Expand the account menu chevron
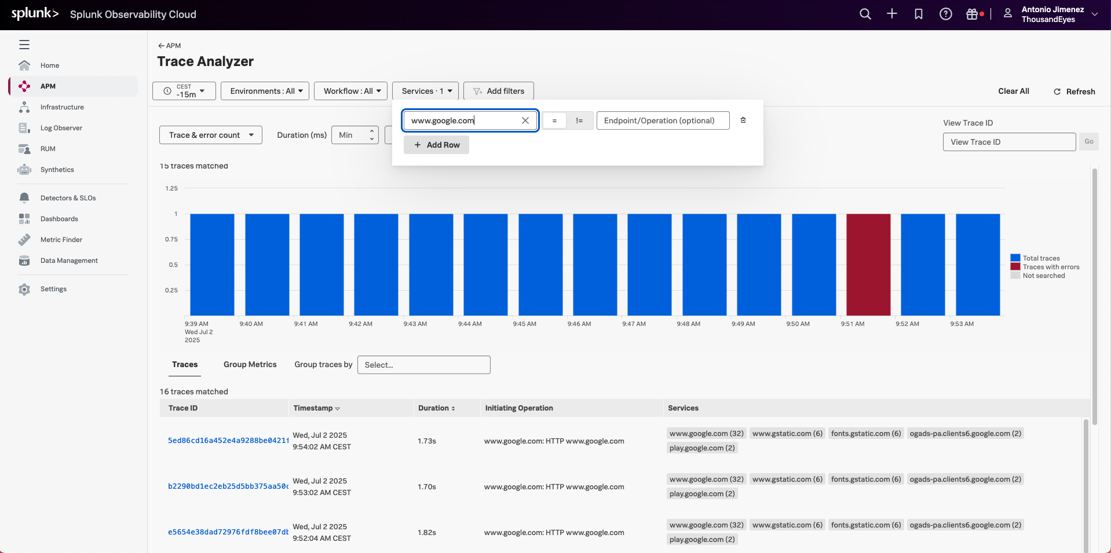Viewport: 1111px width, 553px height. tap(1094, 14)
